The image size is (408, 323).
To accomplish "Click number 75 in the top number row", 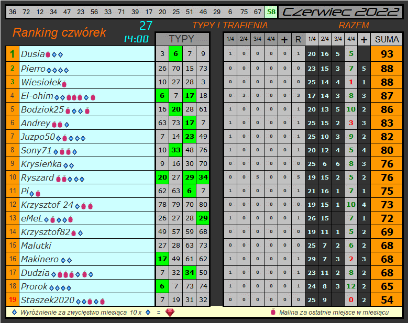I will [x=244, y=12].
